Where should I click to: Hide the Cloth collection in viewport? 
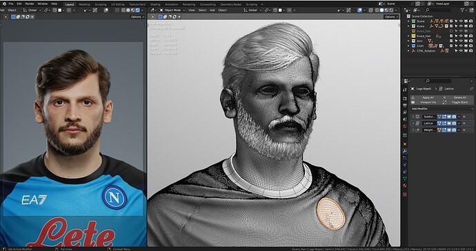coord(461,45)
